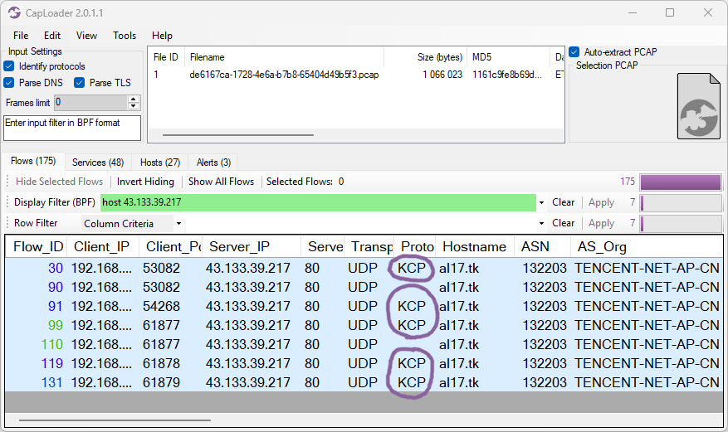Clear the Row Filter
Screen dimensions: 728x432
click(x=563, y=223)
